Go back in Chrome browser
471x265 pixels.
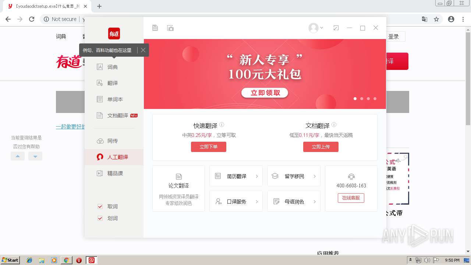click(8, 19)
